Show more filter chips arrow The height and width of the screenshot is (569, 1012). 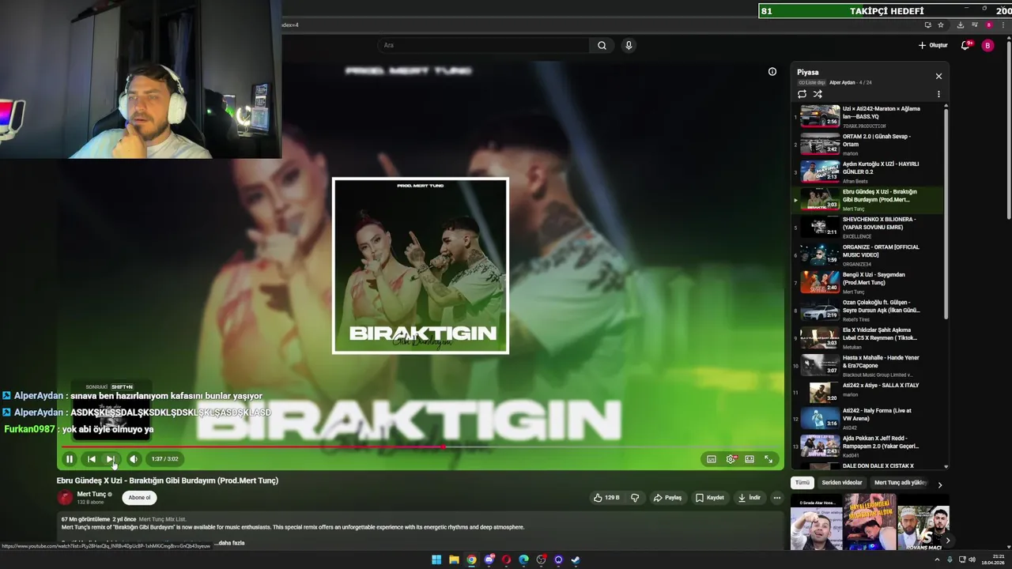click(x=940, y=484)
